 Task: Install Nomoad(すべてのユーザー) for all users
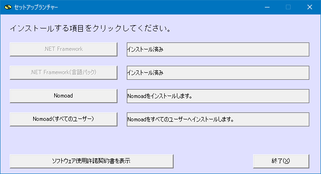[64, 119]
